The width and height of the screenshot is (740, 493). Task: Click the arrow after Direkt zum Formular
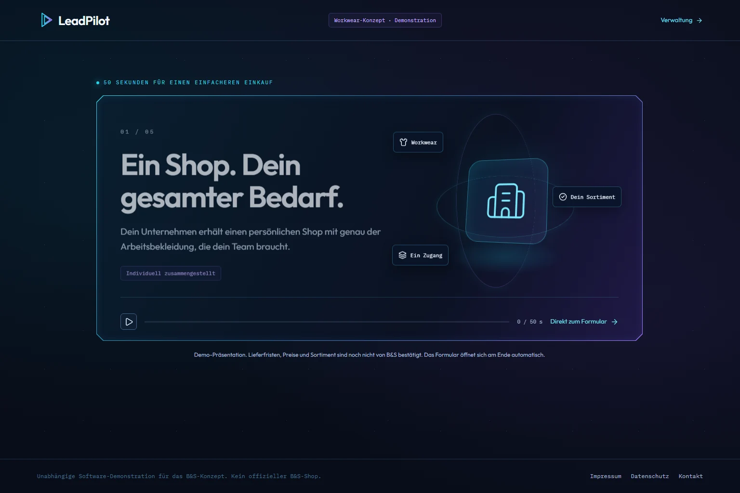click(x=614, y=322)
